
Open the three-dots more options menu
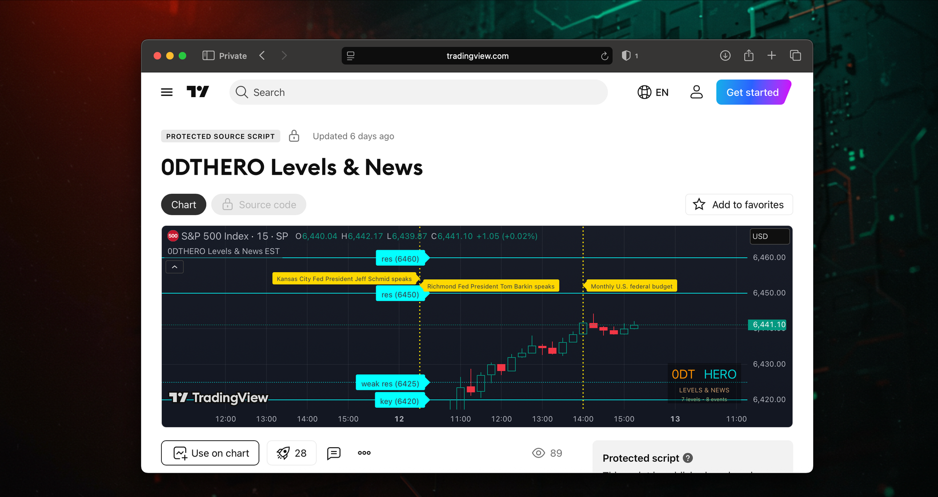click(364, 453)
